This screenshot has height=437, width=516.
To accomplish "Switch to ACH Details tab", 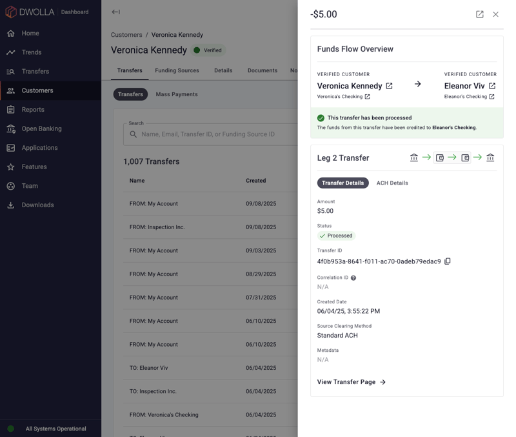I will [392, 183].
